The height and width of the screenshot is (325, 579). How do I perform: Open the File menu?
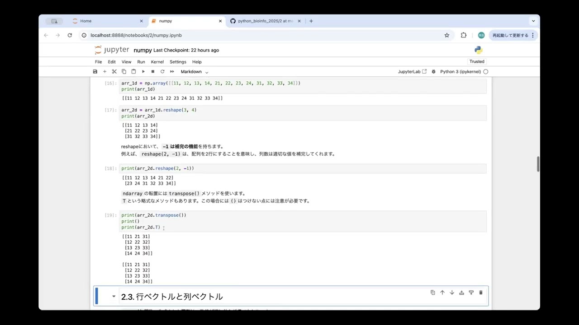98,62
